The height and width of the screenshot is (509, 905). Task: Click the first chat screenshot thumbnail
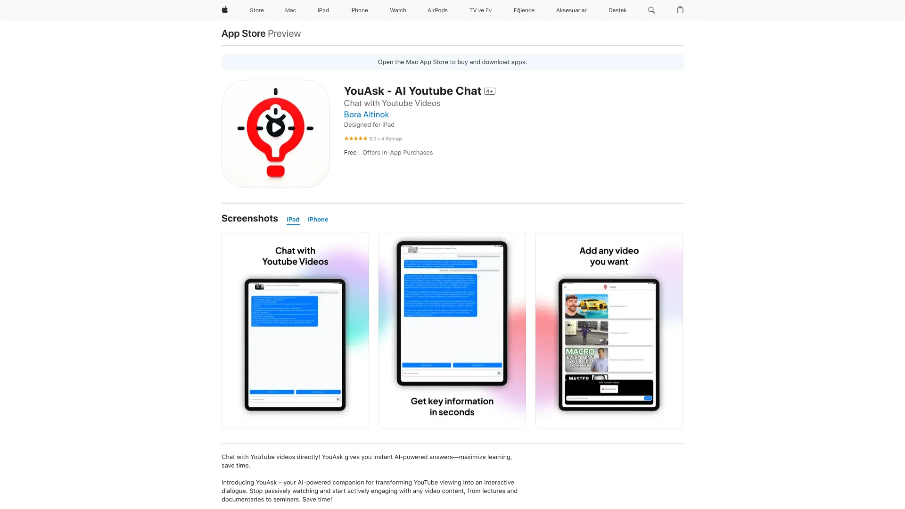(295, 329)
